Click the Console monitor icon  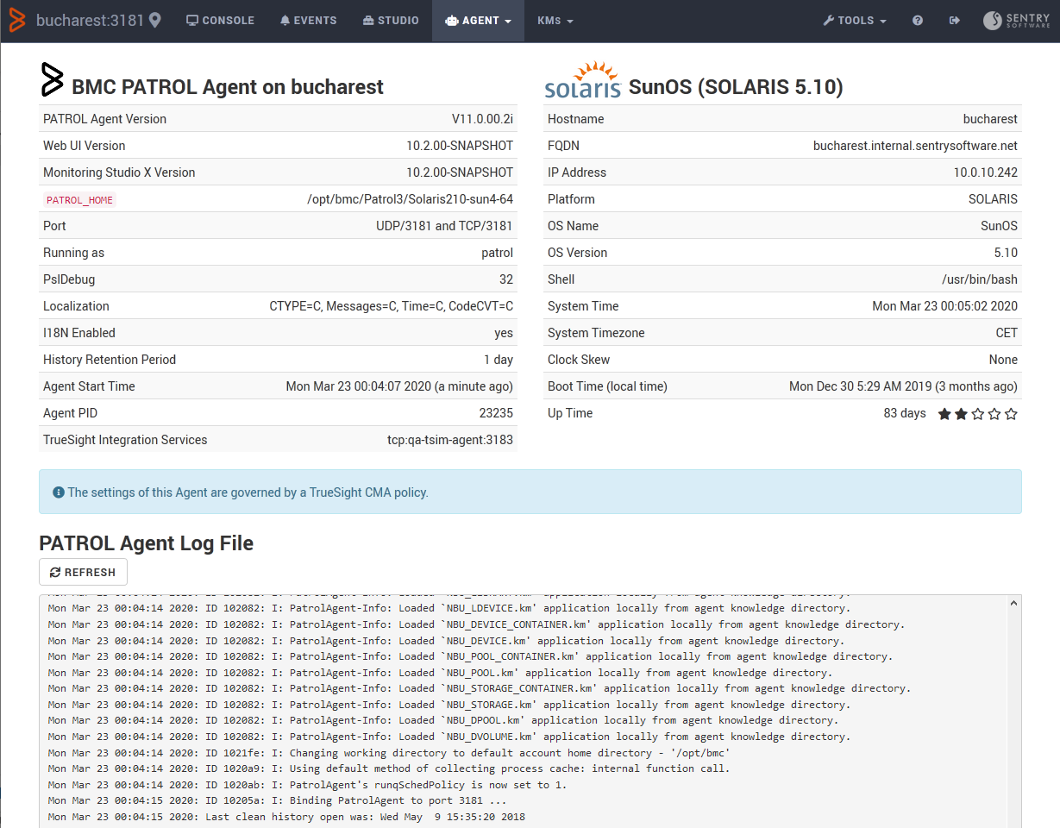192,20
